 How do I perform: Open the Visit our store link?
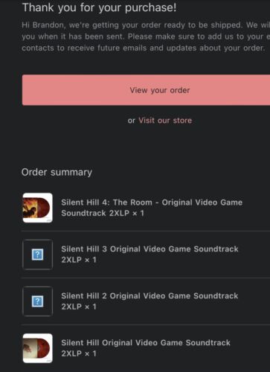[x=165, y=121]
